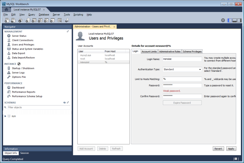Select the mysql.sys user account row

point(103,55)
